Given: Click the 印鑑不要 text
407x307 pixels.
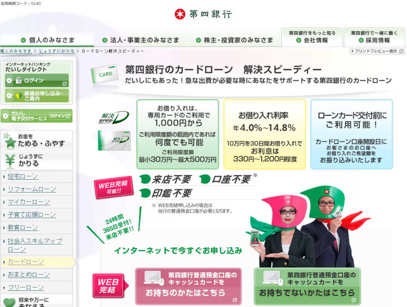Looking at the screenshot, I should click(172, 193).
